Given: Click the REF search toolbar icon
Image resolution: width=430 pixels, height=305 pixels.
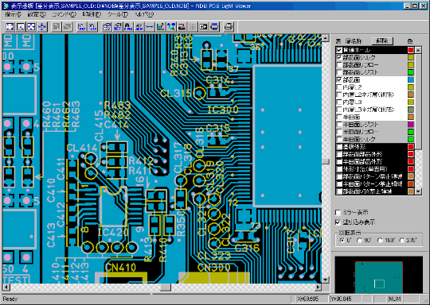Looking at the screenshot, I should (81, 27).
